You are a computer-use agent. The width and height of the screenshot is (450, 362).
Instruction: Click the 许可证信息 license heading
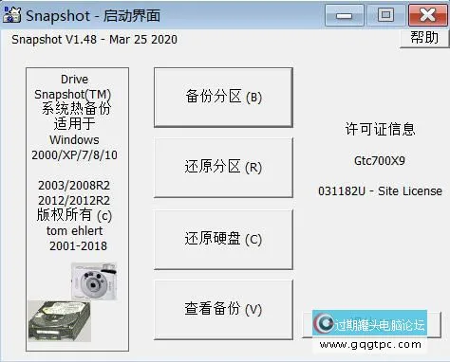(380, 129)
